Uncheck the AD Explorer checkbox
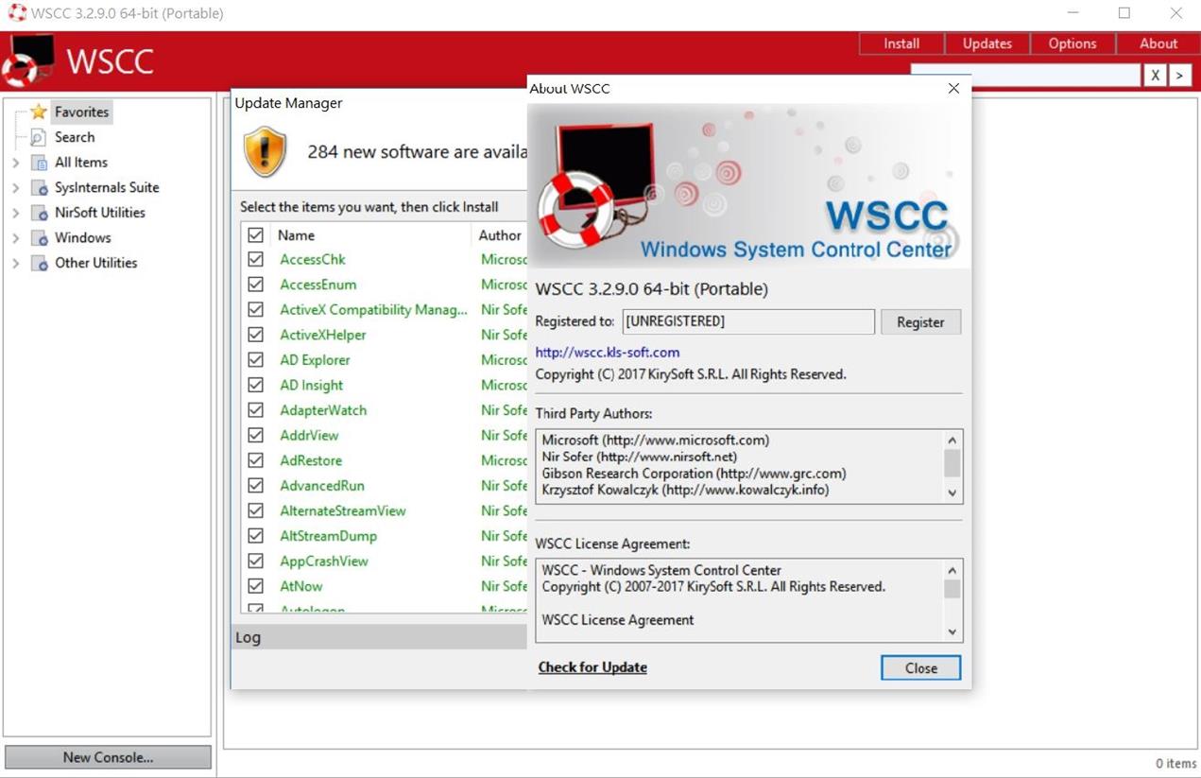Screen dimensions: 1201x778 (x=255, y=359)
